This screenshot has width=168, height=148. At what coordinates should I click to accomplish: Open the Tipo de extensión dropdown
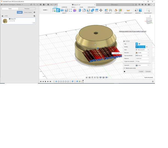click(x=142, y=55)
